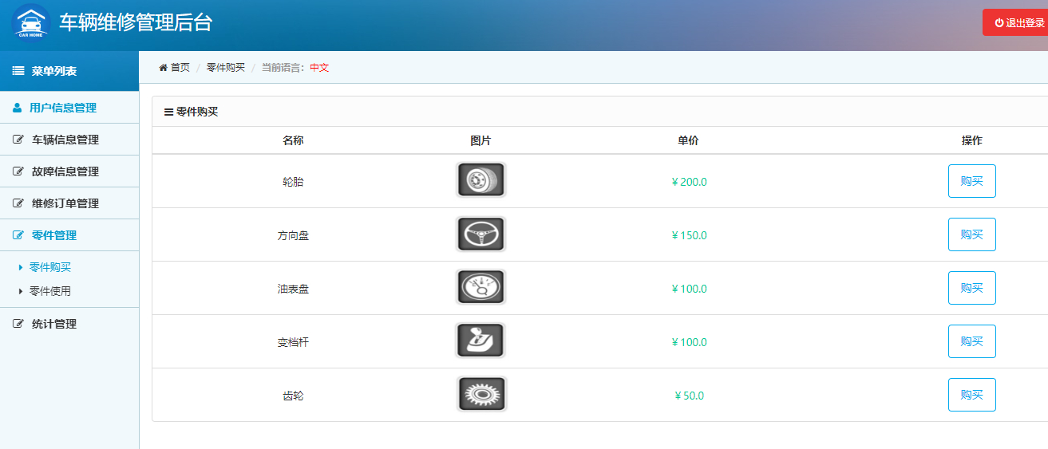Click the home icon in breadcrumb

(x=164, y=68)
